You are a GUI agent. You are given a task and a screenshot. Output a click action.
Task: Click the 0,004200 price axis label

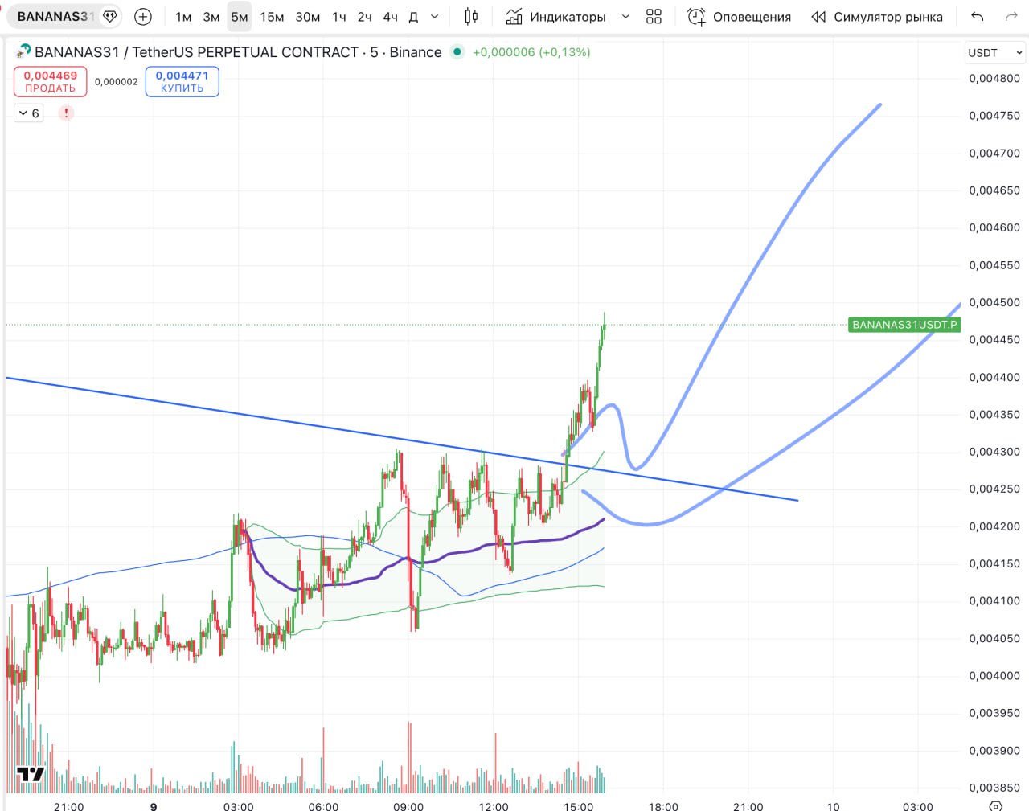(994, 526)
